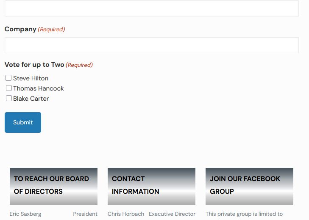Viewport: 309px width, 220px height.
Task: Click the private group description text
Action: coord(244,214)
